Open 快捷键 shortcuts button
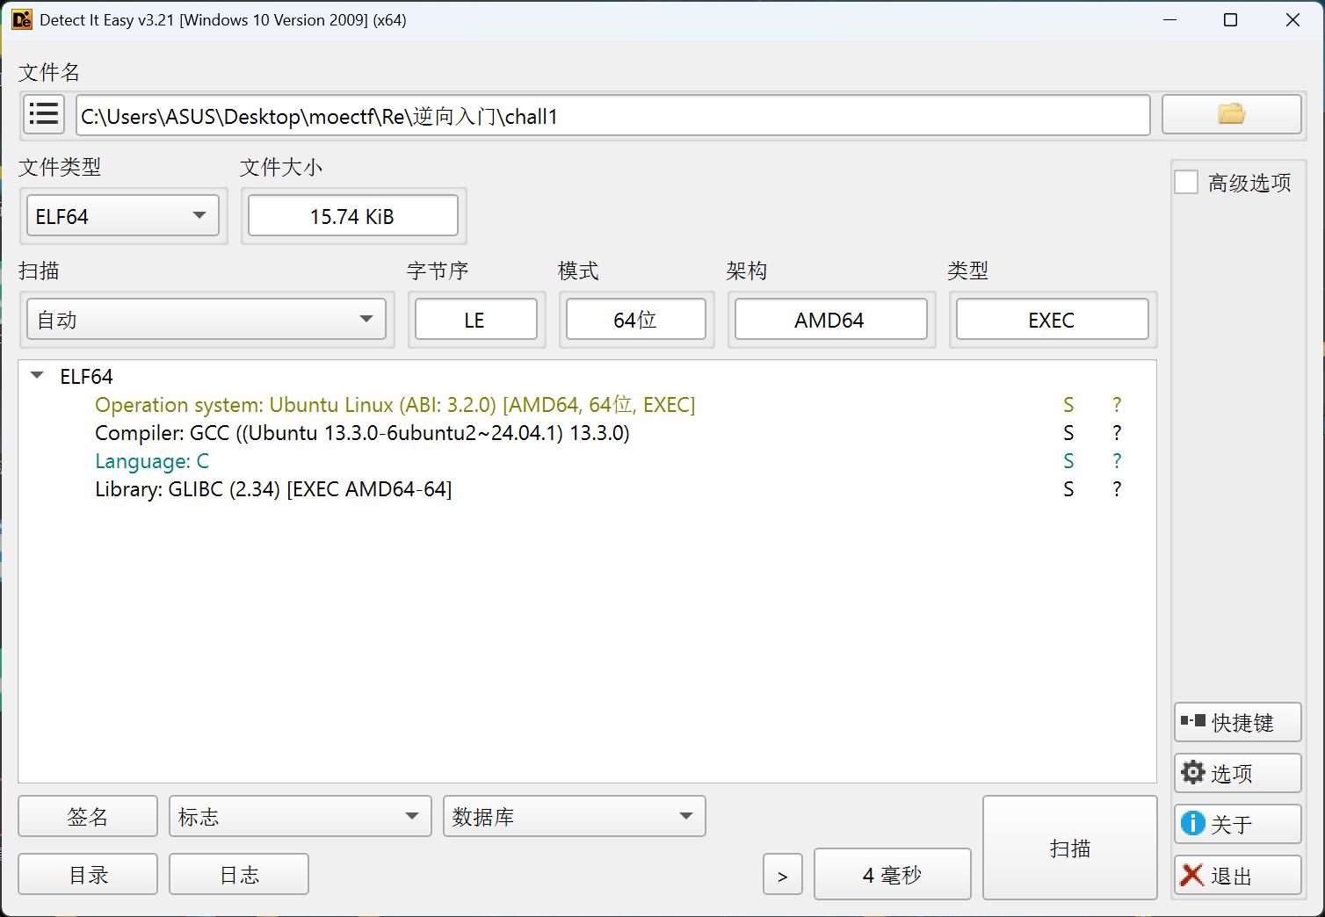The image size is (1325, 917). click(x=1237, y=722)
